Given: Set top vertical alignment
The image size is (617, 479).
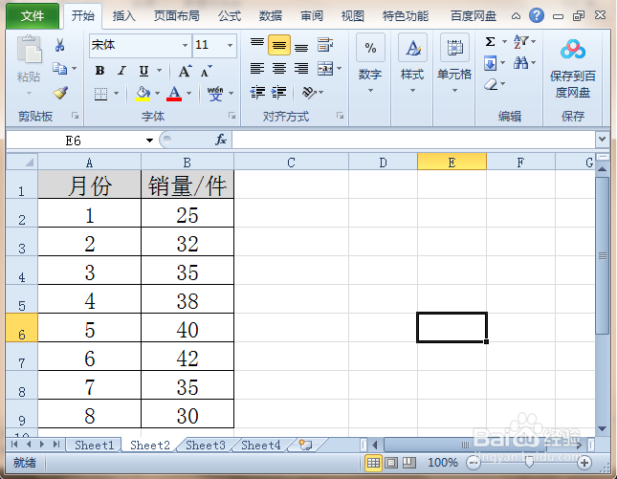Looking at the screenshot, I should click(257, 44).
